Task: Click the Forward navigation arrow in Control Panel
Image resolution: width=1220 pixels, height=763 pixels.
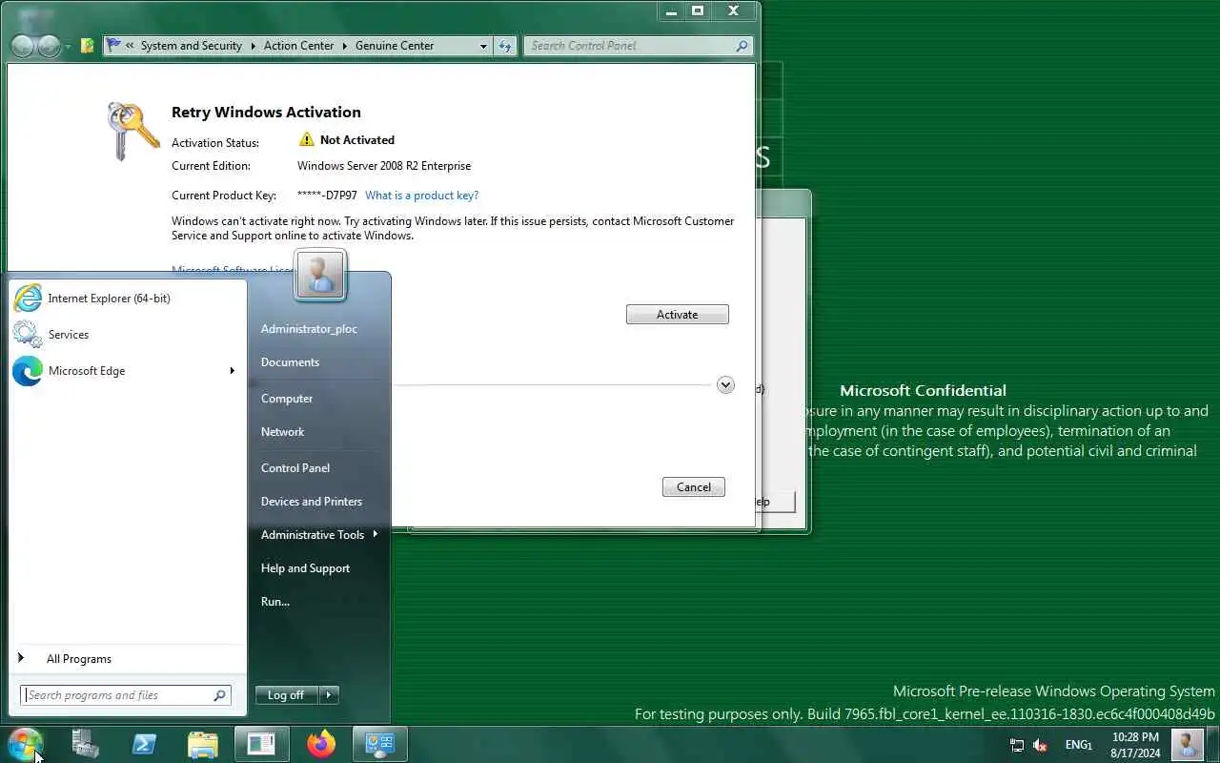Action: click(50, 46)
